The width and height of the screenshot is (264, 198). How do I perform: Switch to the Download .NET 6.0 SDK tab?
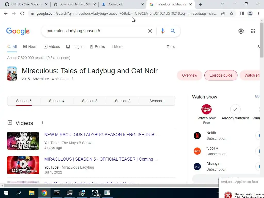(75, 4)
